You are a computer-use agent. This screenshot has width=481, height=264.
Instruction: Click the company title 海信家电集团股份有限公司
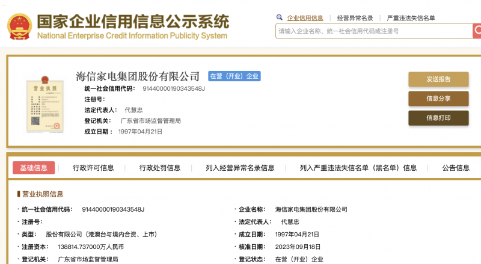click(138, 76)
